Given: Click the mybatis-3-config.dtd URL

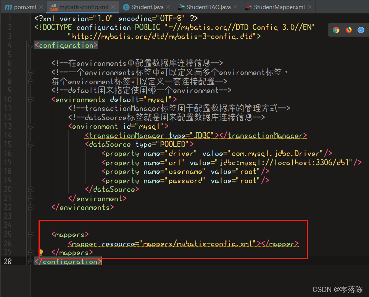Looking at the screenshot, I should [164, 36].
